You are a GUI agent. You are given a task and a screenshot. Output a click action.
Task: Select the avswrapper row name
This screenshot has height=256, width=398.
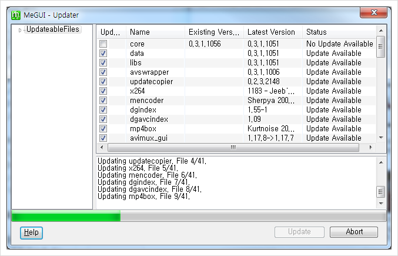(149, 72)
